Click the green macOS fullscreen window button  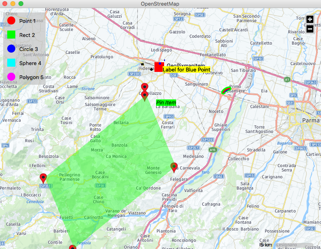(x=21, y=4)
